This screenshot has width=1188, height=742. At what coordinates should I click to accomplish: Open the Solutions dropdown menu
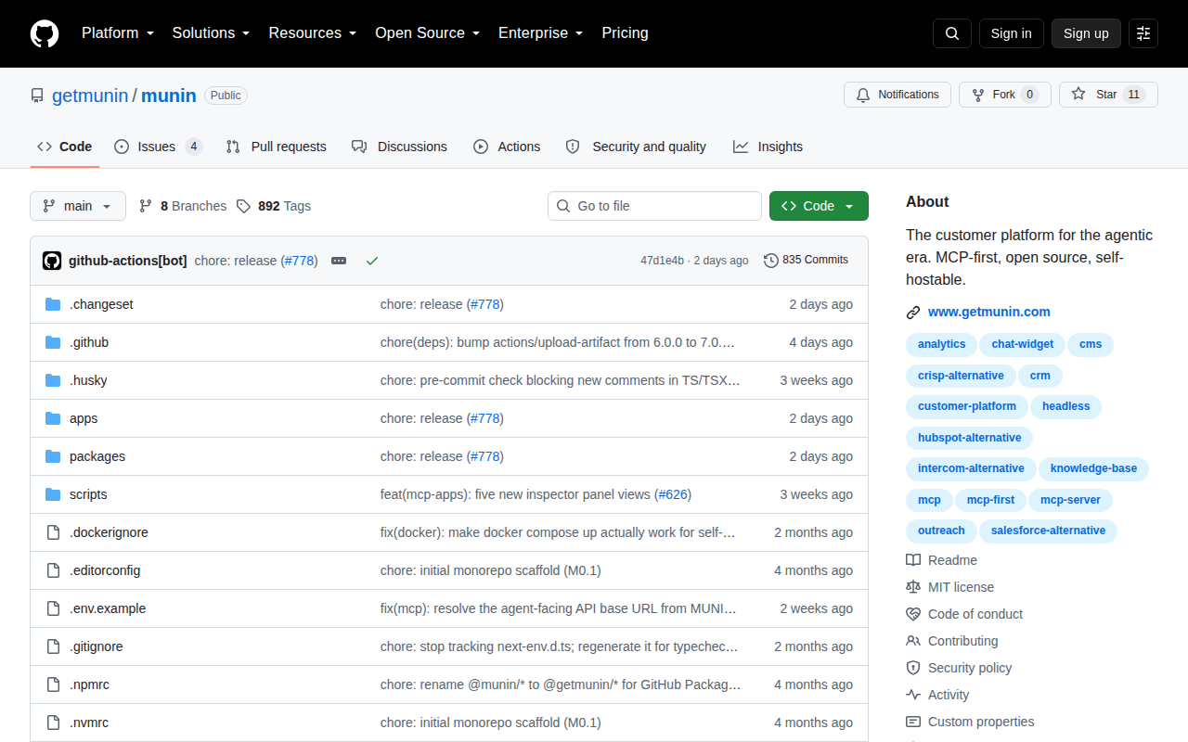click(212, 33)
